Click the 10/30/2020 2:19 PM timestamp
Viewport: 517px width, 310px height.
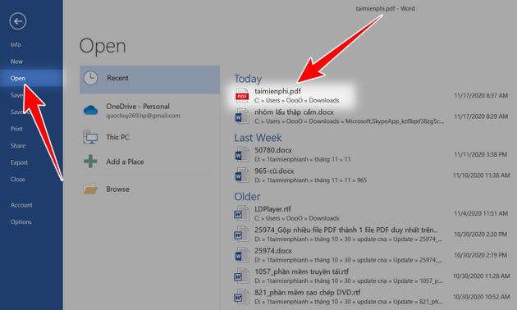[x=480, y=255]
